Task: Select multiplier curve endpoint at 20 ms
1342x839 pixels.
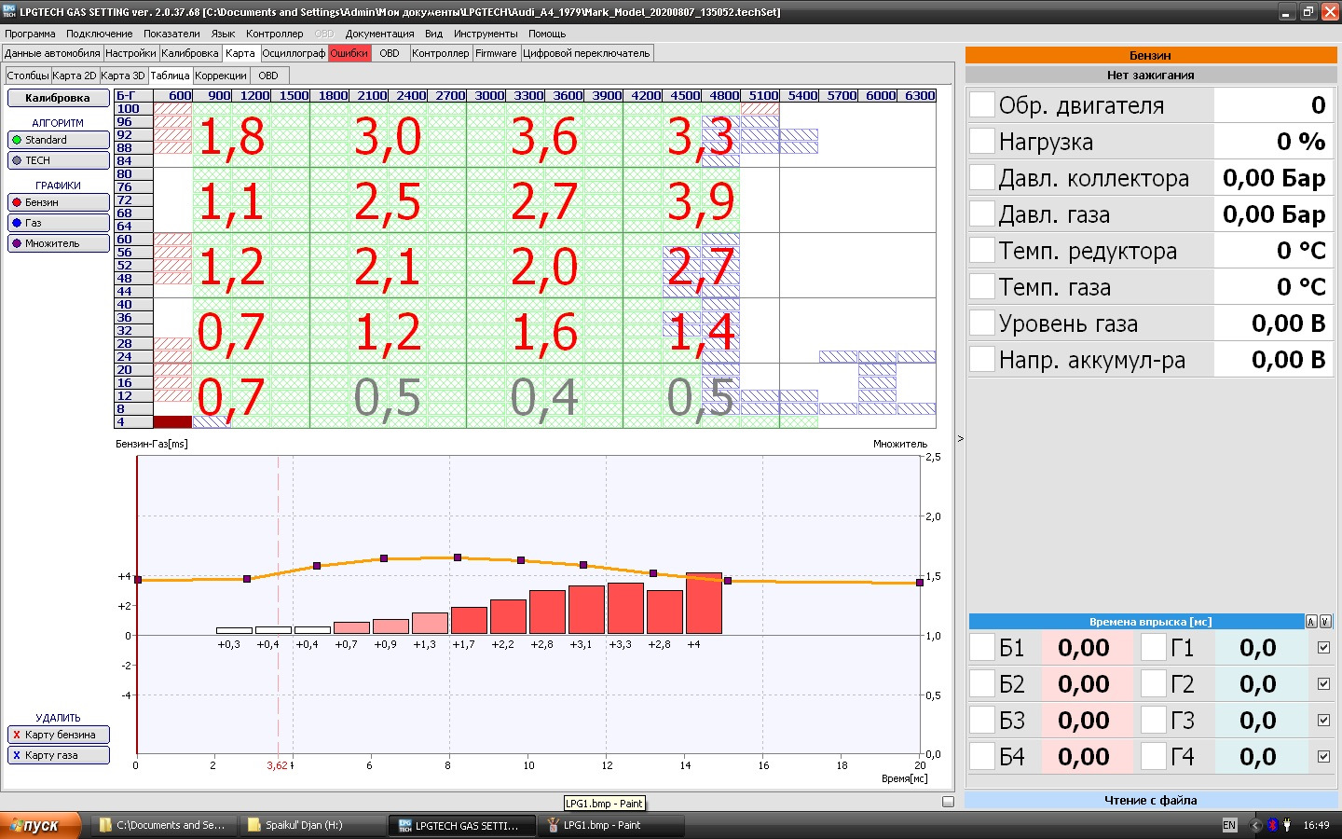Action: tap(920, 583)
